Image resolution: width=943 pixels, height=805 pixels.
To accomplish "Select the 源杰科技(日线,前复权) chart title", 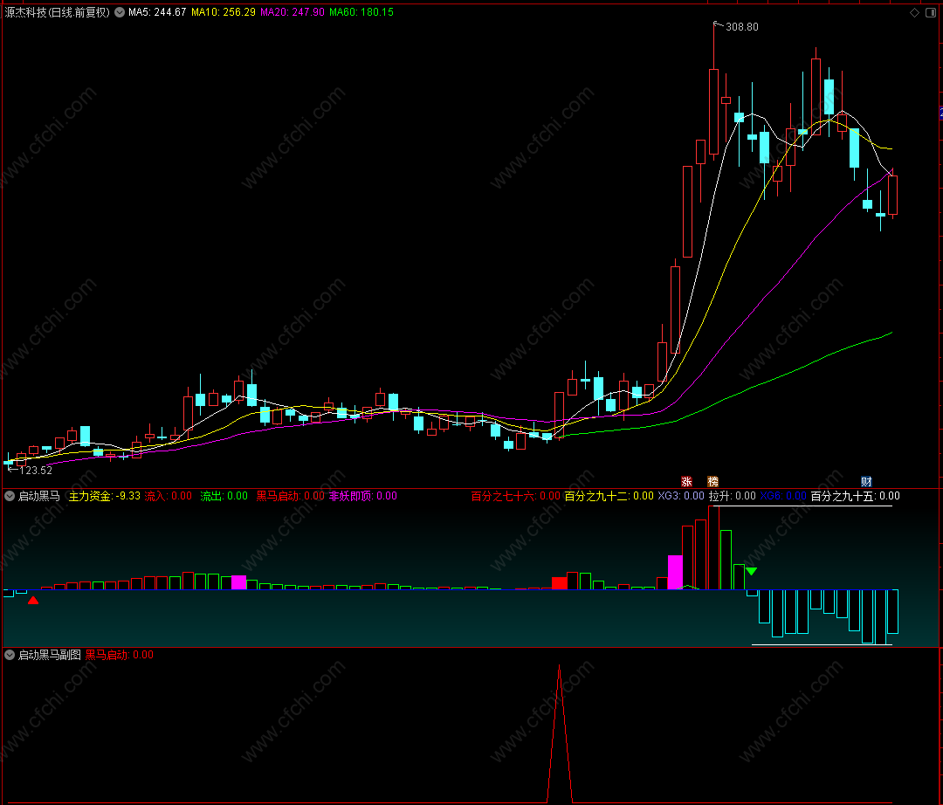I will click(x=58, y=12).
